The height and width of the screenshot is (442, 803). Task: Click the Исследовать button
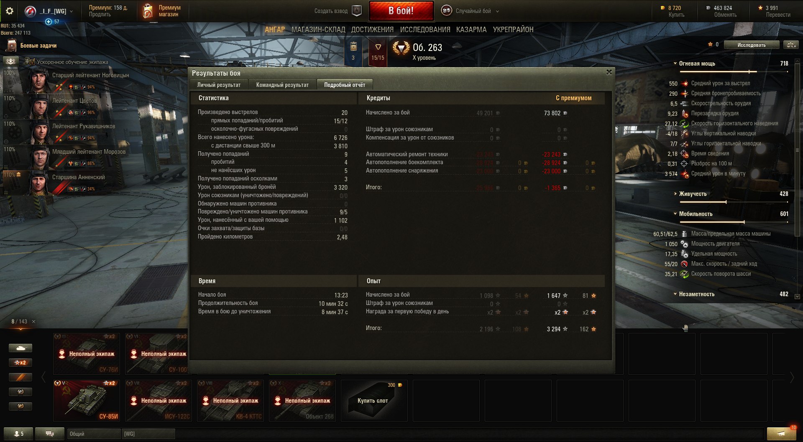click(752, 45)
